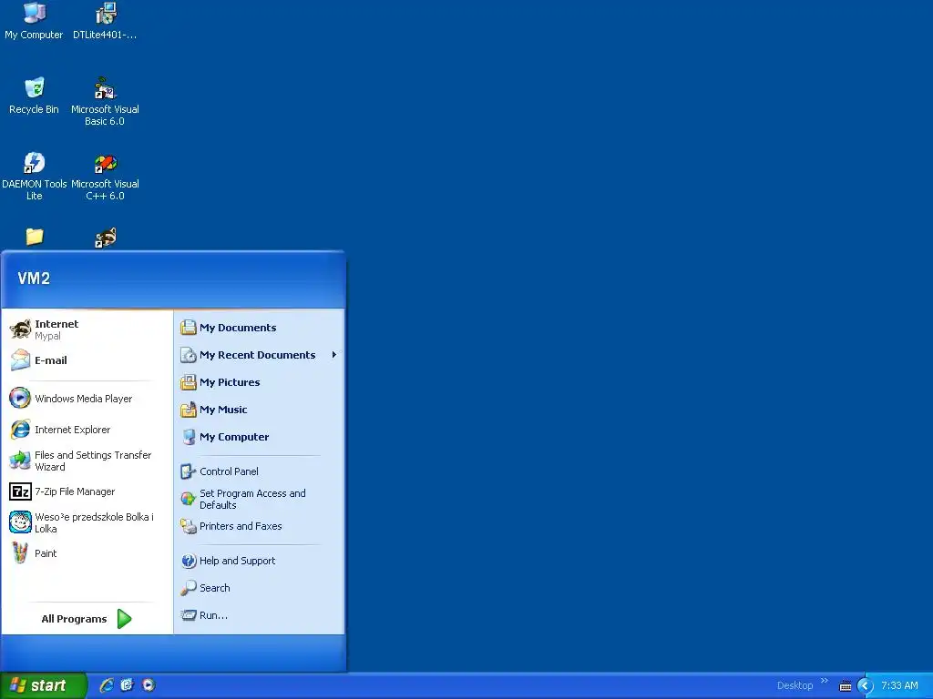The height and width of the screenshot is (699, 933).
Task: Open Mypal Internet browser in Start menu
Action: 87,329
